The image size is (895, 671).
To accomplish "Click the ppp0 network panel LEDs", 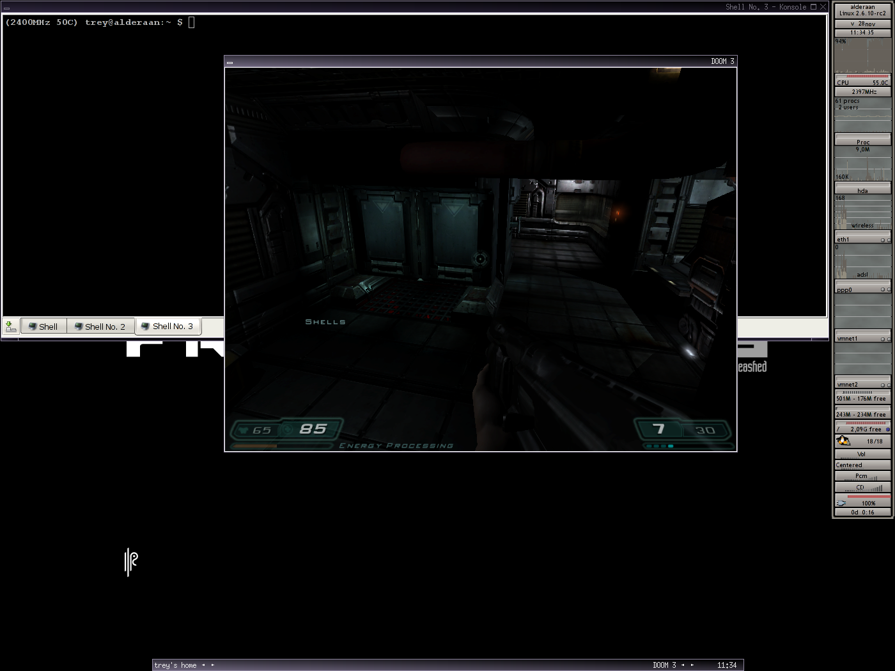I will pyautogui.click(x=885, y=290).
